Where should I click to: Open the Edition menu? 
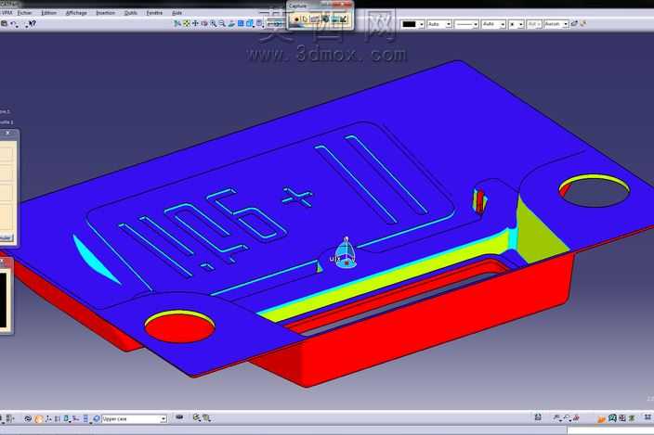pos(49,13)
